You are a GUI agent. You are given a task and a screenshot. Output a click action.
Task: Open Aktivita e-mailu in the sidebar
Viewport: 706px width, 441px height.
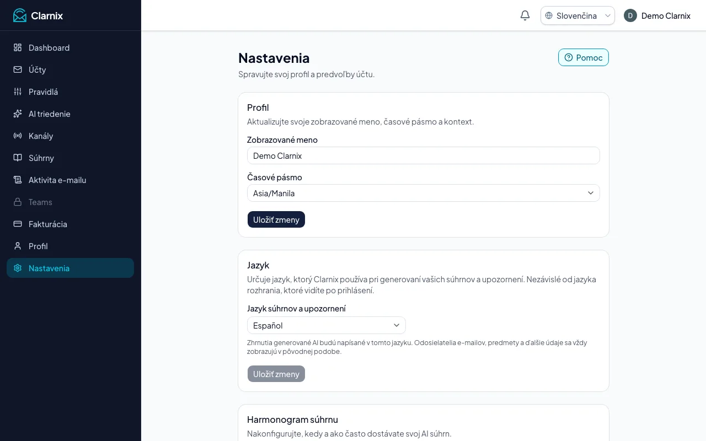[x=70, y=180]
